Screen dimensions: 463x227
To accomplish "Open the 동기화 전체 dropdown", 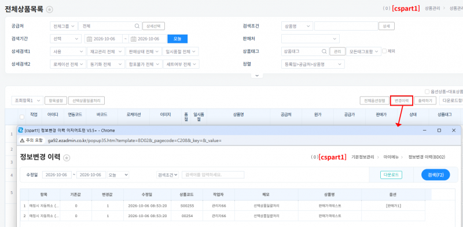I will click(x=106, y=64).
